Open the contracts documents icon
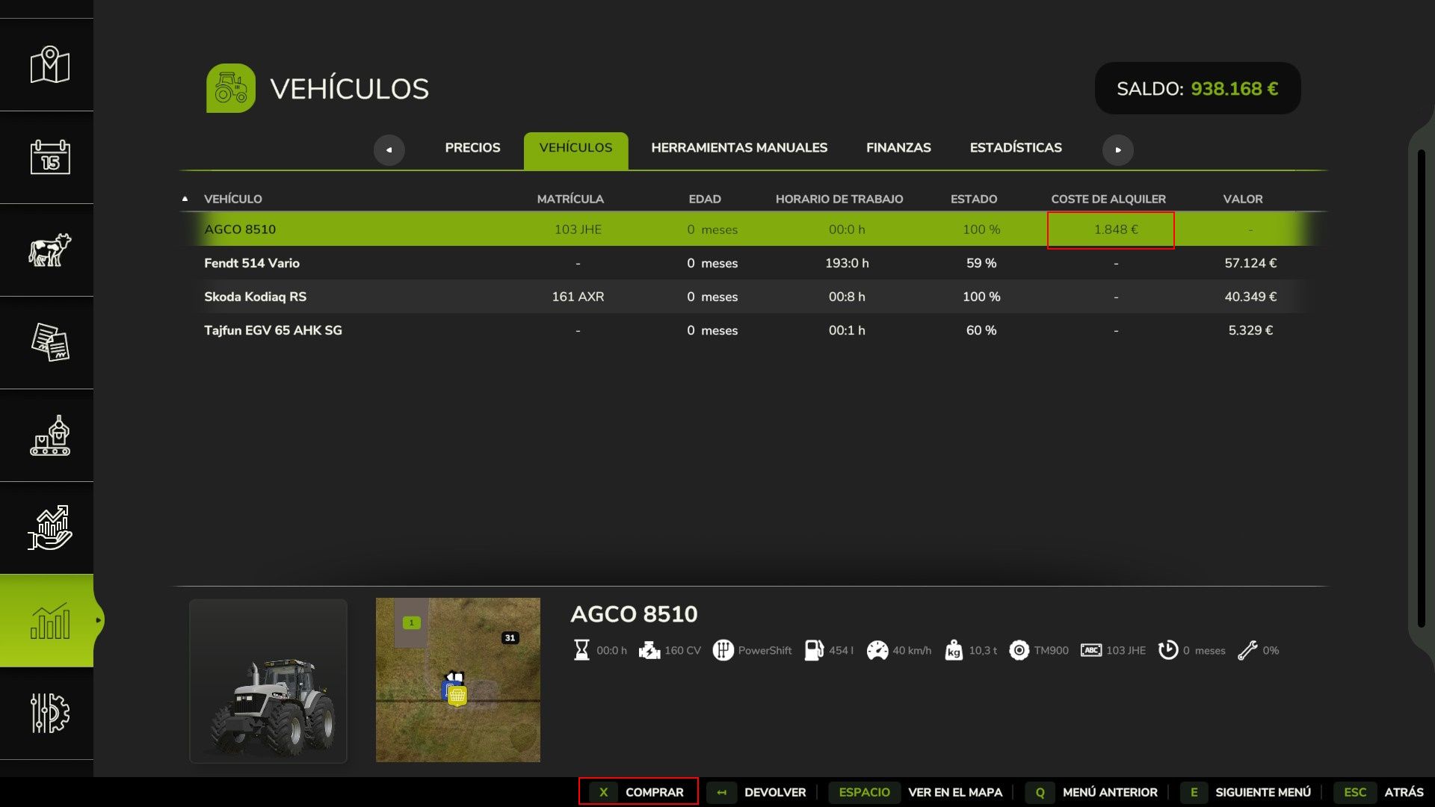This screenshot has height=807, width=1435. pos(49,342)
